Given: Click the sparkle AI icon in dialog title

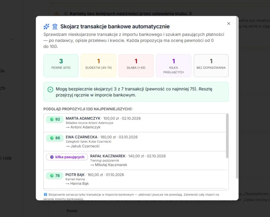Looking at the screenshot, I should pyautogui.click(x=46, y=26).
